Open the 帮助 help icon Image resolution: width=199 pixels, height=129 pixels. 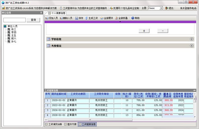tap(133, 18)
